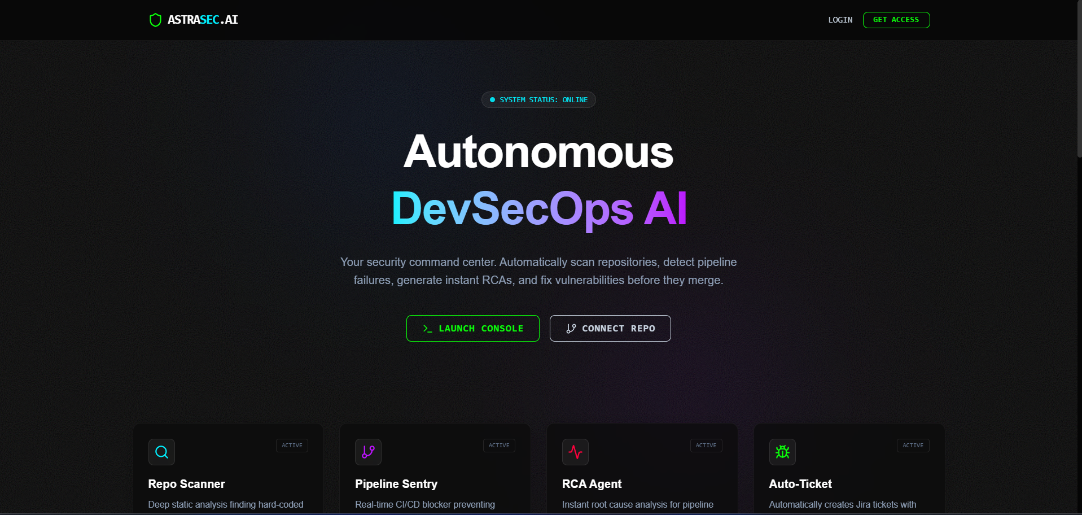Open the Pipeline Sentry card title
Viewport: 1082px width, 515px height.
click(396, 484)
